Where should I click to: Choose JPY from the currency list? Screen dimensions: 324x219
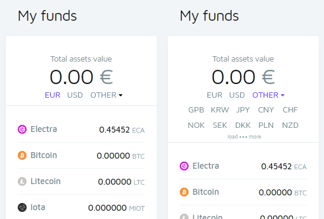[x=243, y=110]
